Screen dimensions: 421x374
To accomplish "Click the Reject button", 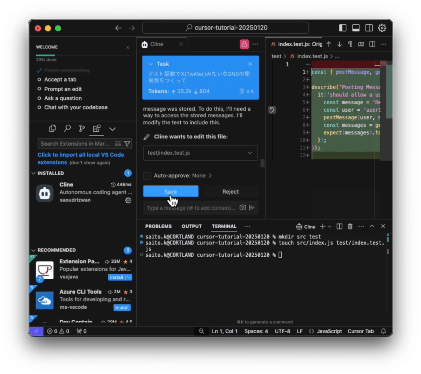I will pos(230,191).
